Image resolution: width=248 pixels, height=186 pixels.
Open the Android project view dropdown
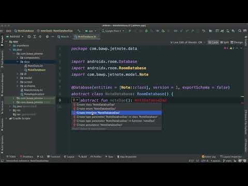coord(15,37)
